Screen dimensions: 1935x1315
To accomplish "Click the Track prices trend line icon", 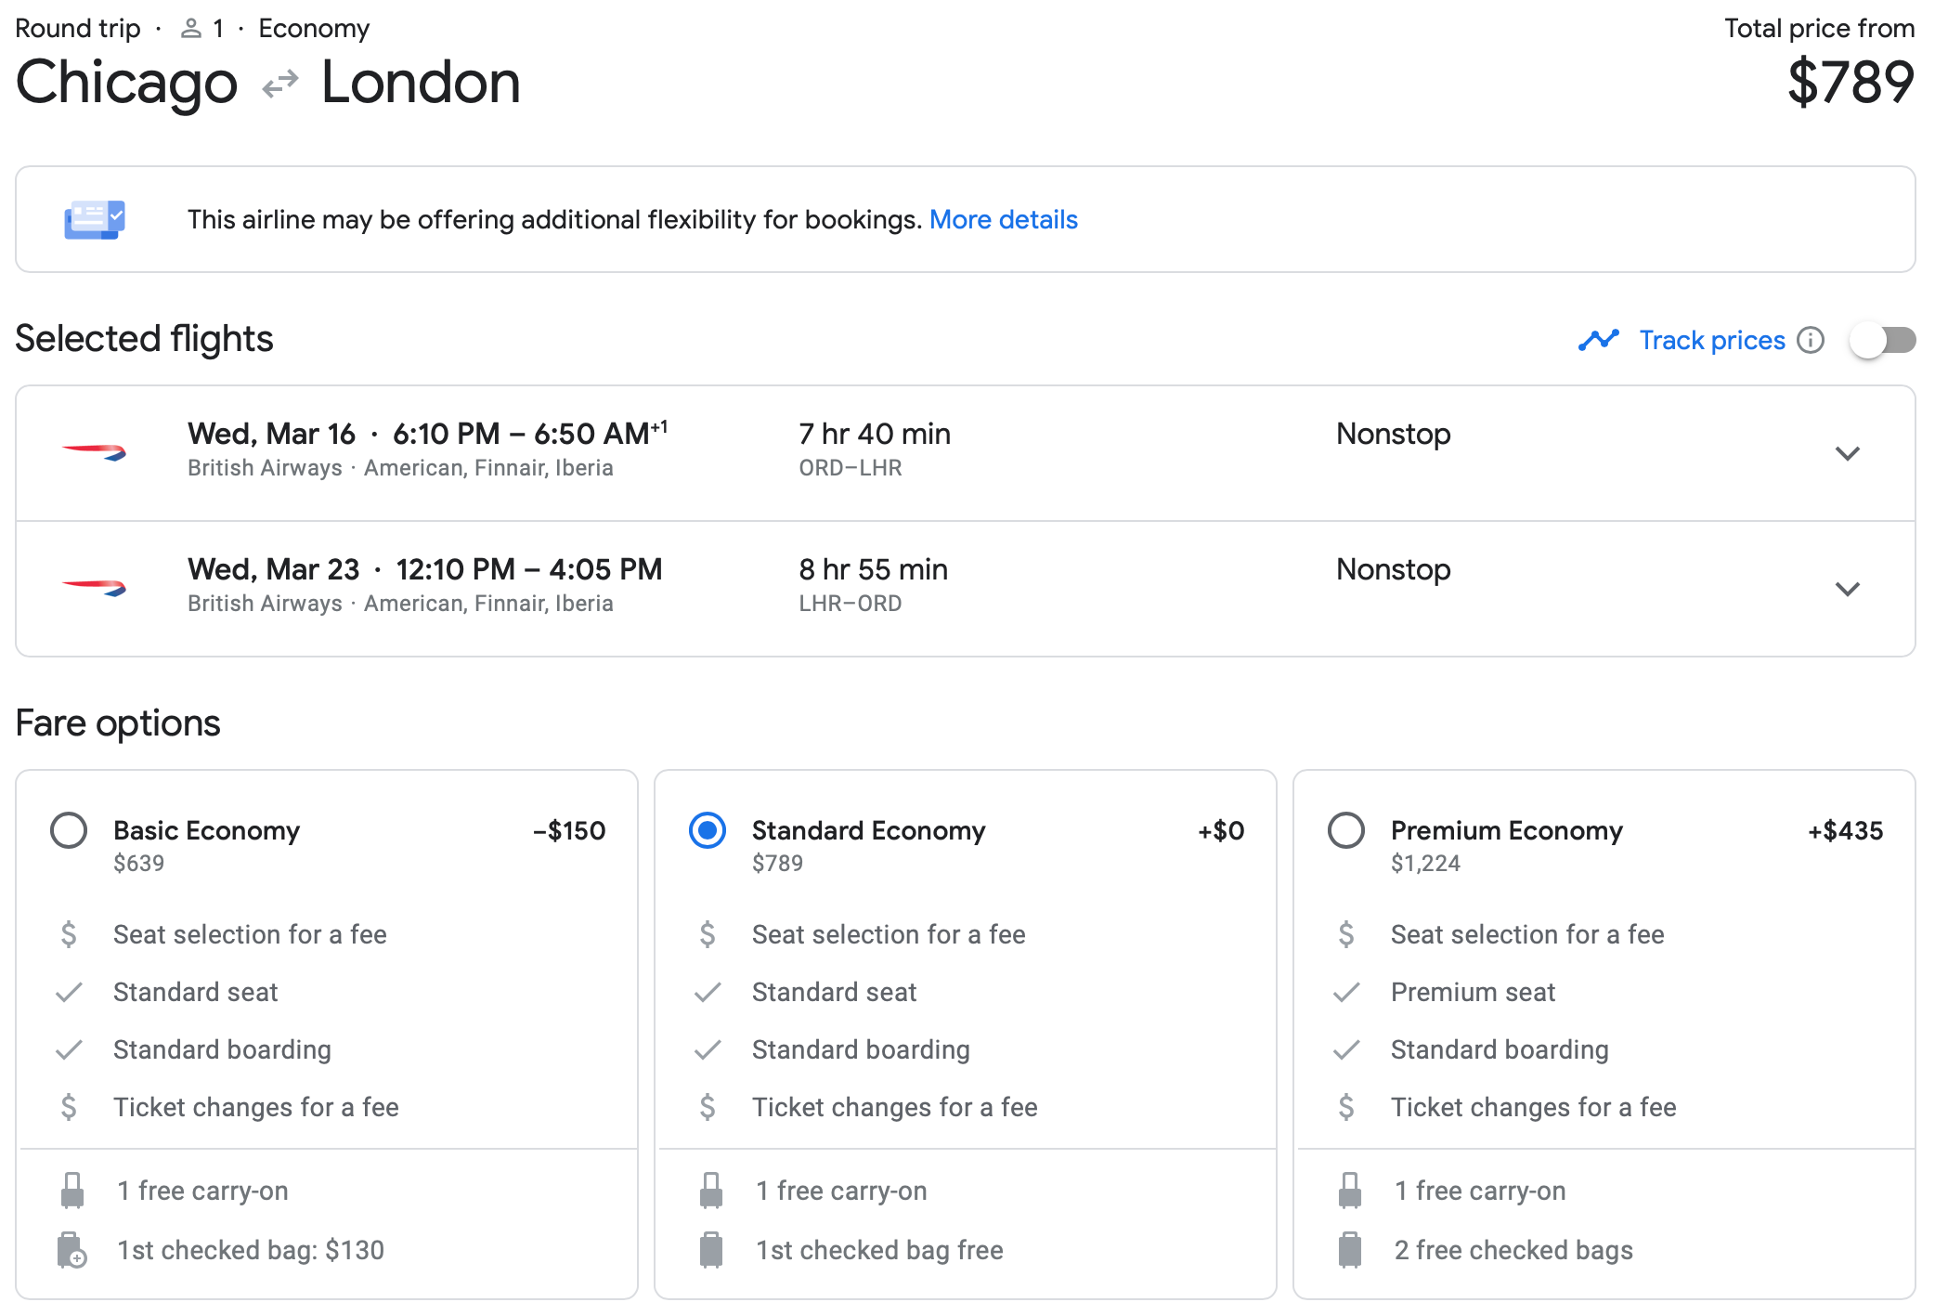I will 1598,341.
